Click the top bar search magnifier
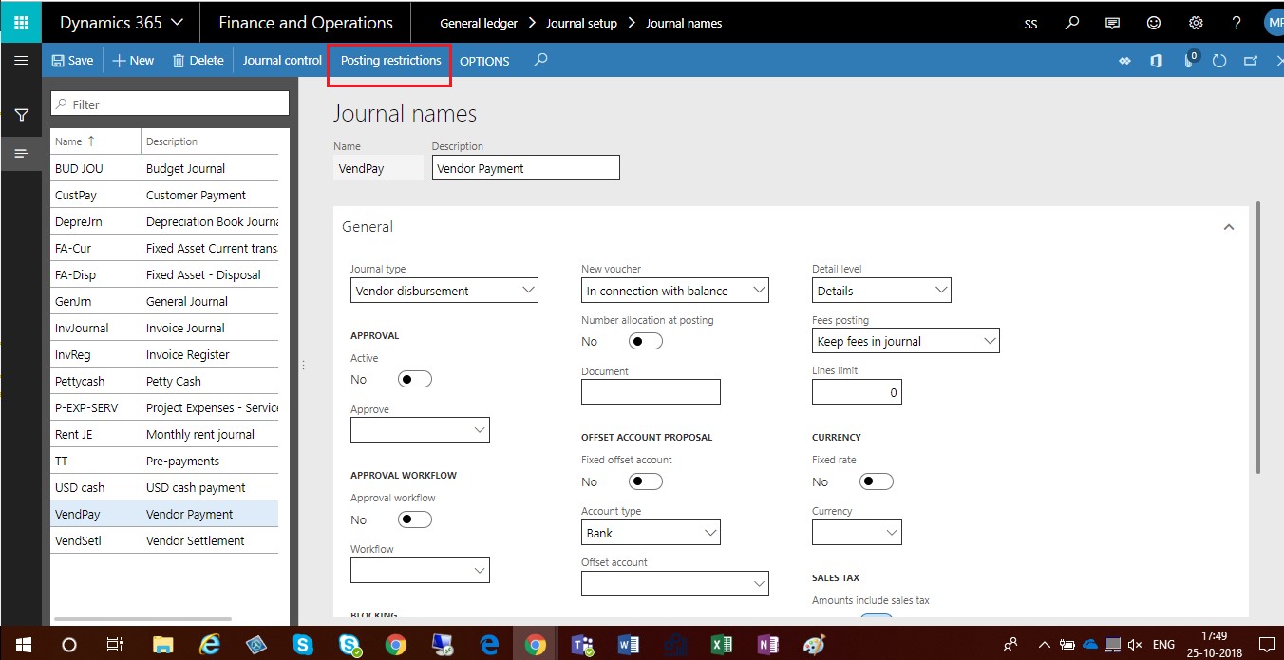Image resolution: width=1284 pixels, height=660 pixels. [x=1072, y=23]
